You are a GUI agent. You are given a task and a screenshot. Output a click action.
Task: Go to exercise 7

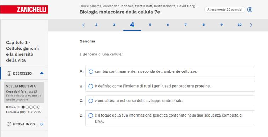click(x=186, y=25)
